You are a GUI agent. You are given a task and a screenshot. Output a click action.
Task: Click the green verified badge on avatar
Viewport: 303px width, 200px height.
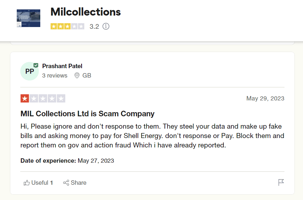coord(36,65)
